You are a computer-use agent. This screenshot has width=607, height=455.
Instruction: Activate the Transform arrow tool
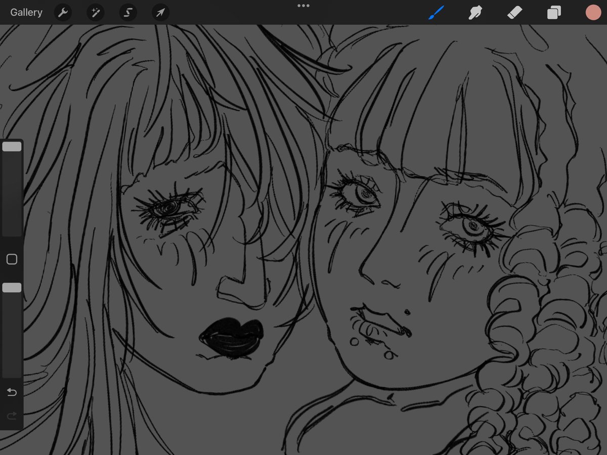(x=160, y=13)
